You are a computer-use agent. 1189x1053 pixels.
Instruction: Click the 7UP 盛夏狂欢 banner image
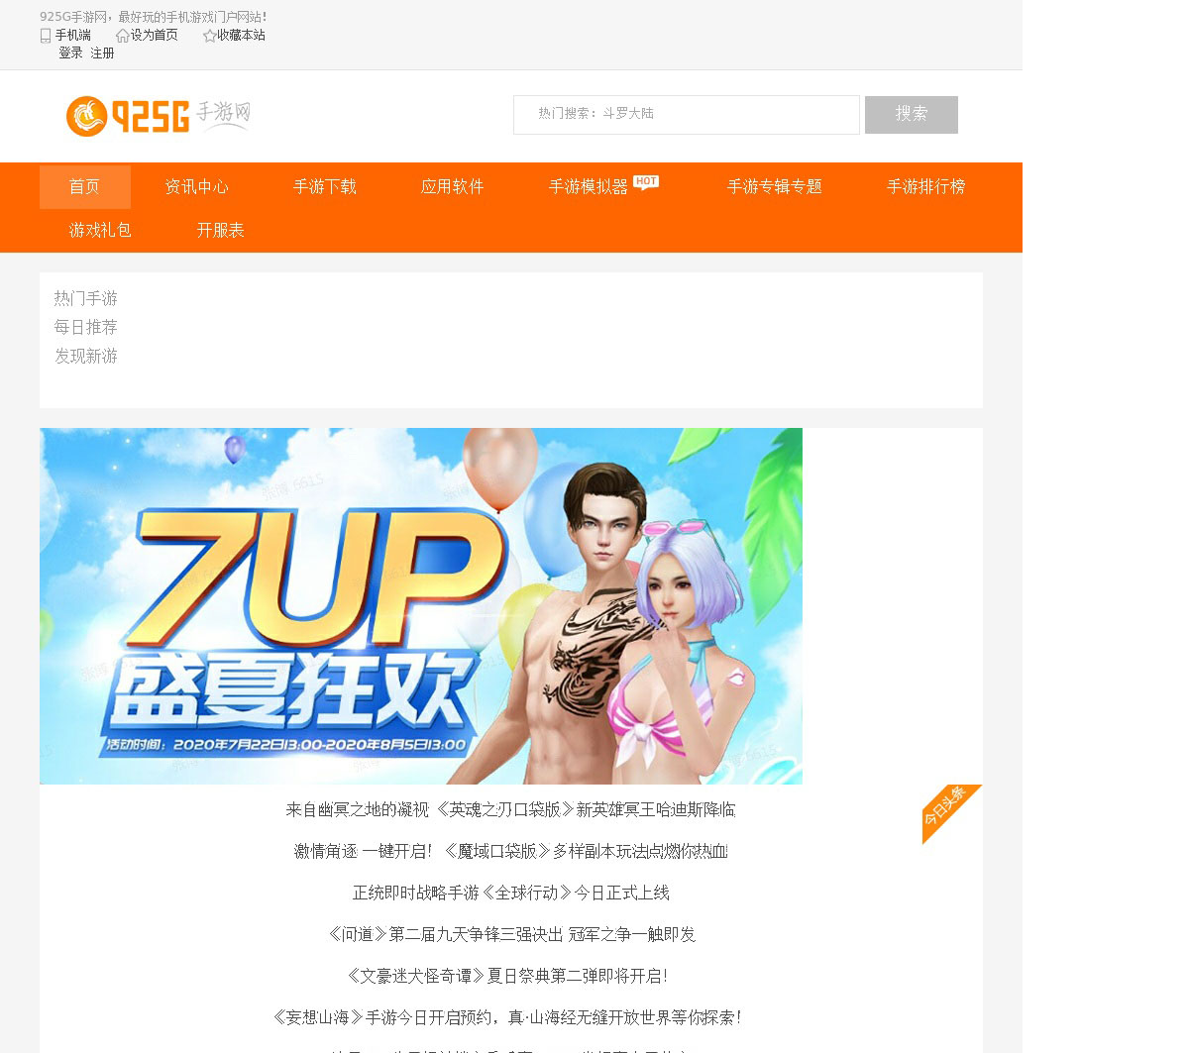[x=421, y=606]
